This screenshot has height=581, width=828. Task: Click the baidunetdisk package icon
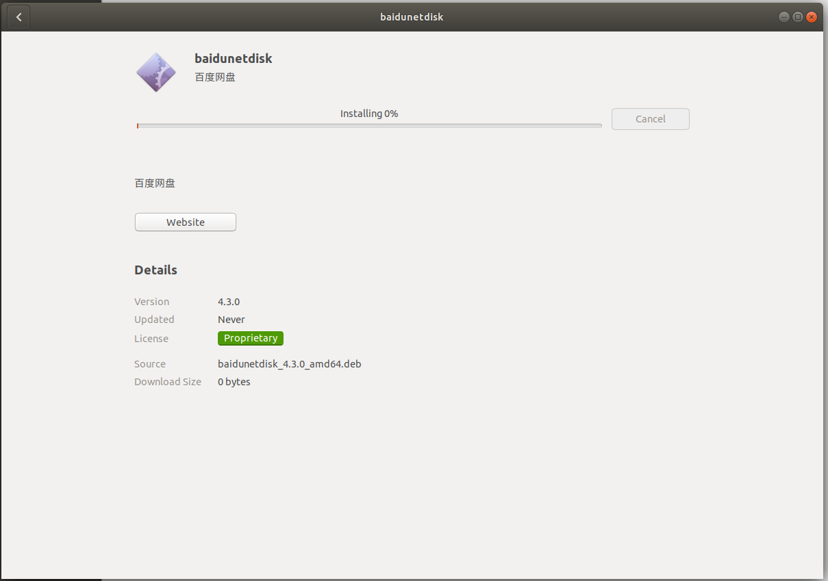(x=156, y=72)
